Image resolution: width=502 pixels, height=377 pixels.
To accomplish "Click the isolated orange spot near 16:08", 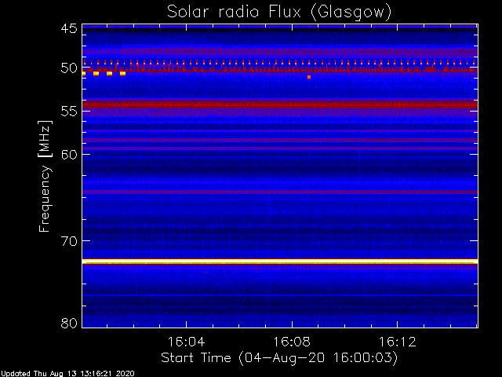I will (309, 77).
